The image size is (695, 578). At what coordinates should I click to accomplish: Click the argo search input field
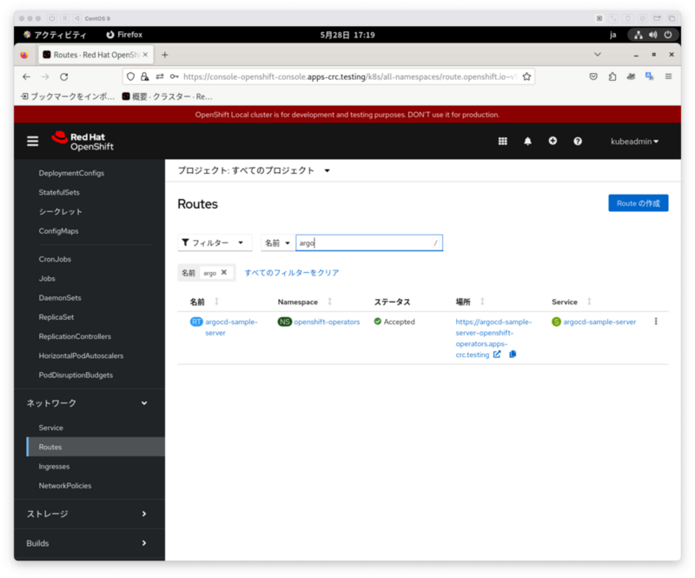coord(368,242)
